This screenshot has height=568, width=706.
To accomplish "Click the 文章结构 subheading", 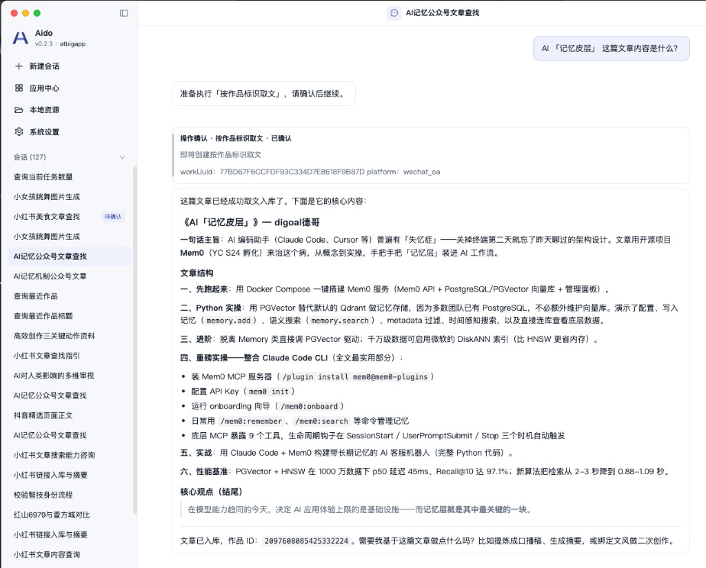I will 196,273.
